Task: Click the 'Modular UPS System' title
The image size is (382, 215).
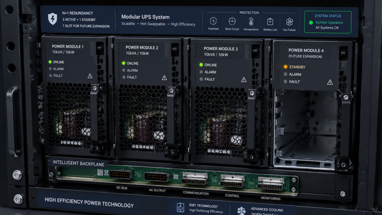Action: 145,17
